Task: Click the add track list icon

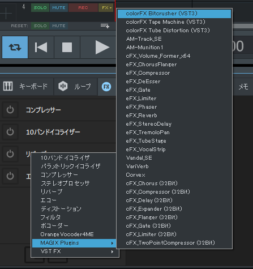Action: [x=105, y=25]
